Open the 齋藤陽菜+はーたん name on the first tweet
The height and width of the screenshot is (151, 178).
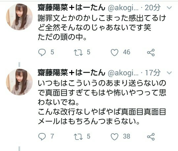pos(72,8)
